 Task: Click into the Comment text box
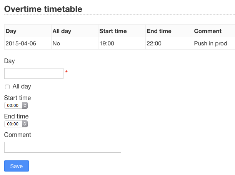(63, 147)
